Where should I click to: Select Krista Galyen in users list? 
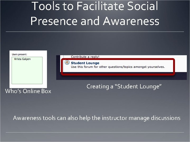click(22, 59)
